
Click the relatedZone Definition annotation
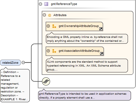(15, 85)
